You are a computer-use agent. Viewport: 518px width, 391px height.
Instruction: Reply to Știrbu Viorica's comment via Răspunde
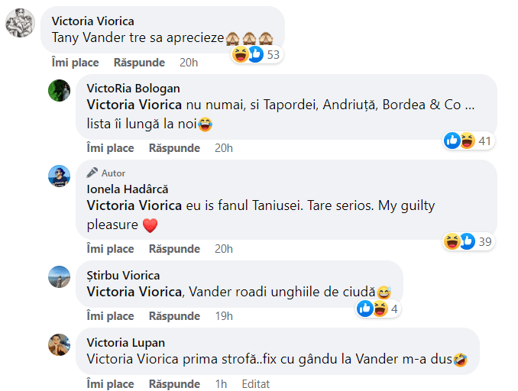tap(174, 316)
